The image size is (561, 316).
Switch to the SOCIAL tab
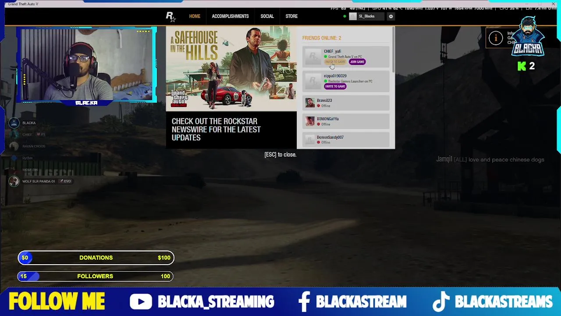[267, 16]
